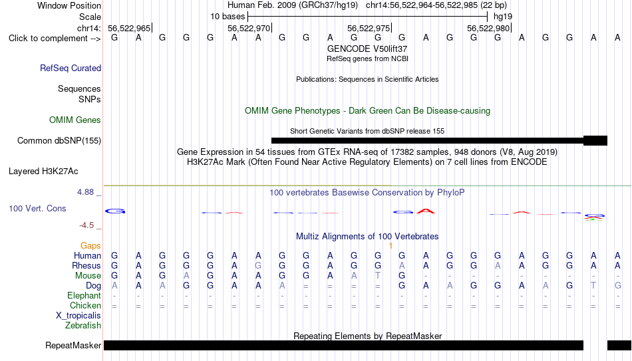
Task: Open the 'RefSeq Curated' track settings label
Action: coord(71,68)
